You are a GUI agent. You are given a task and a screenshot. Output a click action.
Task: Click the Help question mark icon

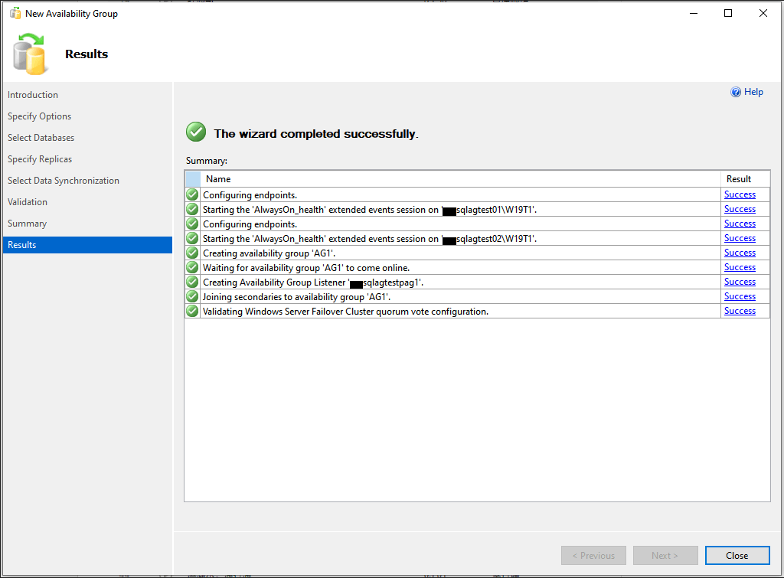pyautogui.click(x=736, y=92)
